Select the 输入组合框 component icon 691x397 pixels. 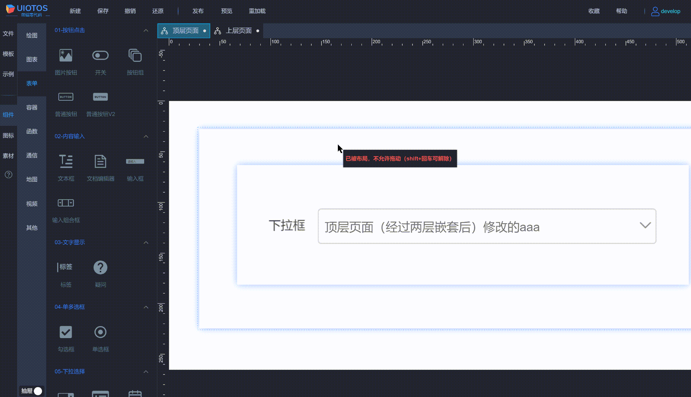tap(66, 203)
